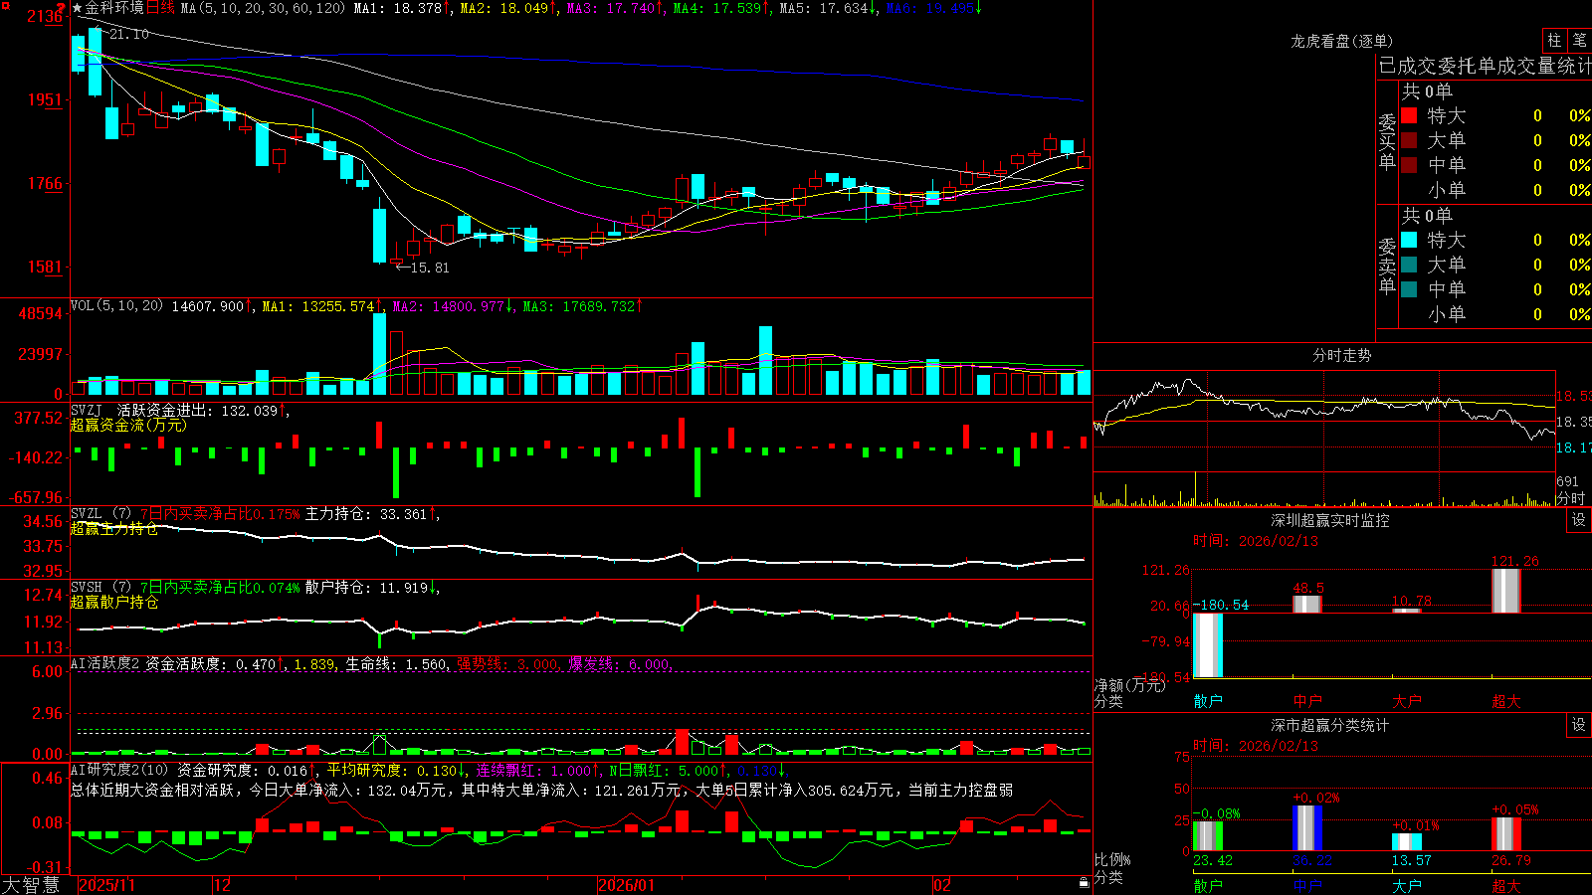
Task: Click the 分时走势 panel title
Action: pyautogui.click(x=1341, y=355)
